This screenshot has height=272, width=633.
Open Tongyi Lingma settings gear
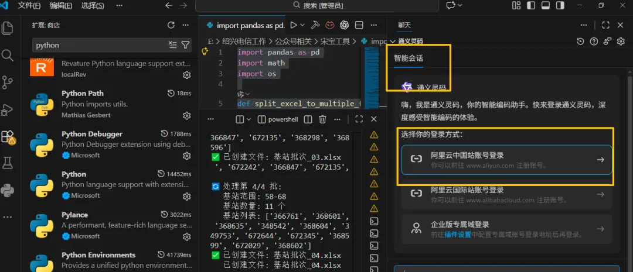point(621,41)
